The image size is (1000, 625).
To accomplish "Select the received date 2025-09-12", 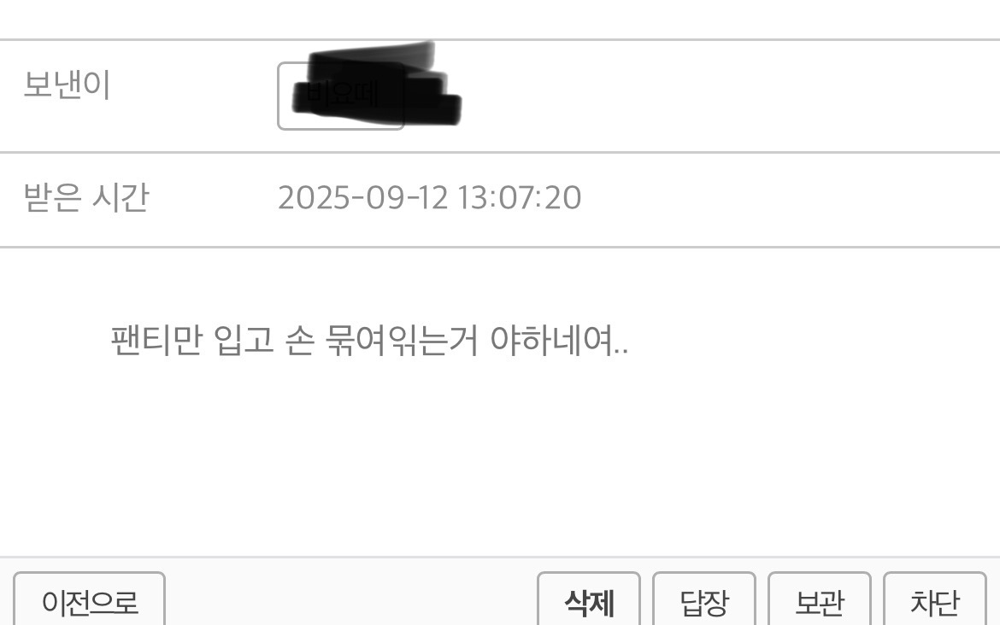I will tap(363, 197).
